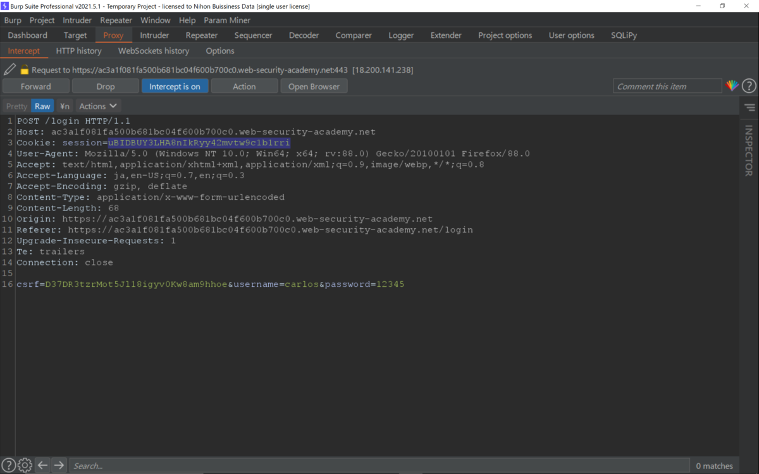Image resolution: width=759 pixels, height=474 pixels.
Task: Switch to the Sequencer tab
Action: (x=253, y=35)
